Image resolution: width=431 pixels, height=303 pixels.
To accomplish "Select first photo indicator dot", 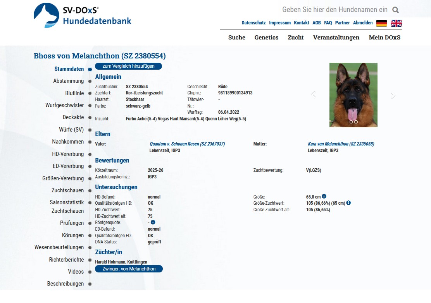I will [351, 122].
